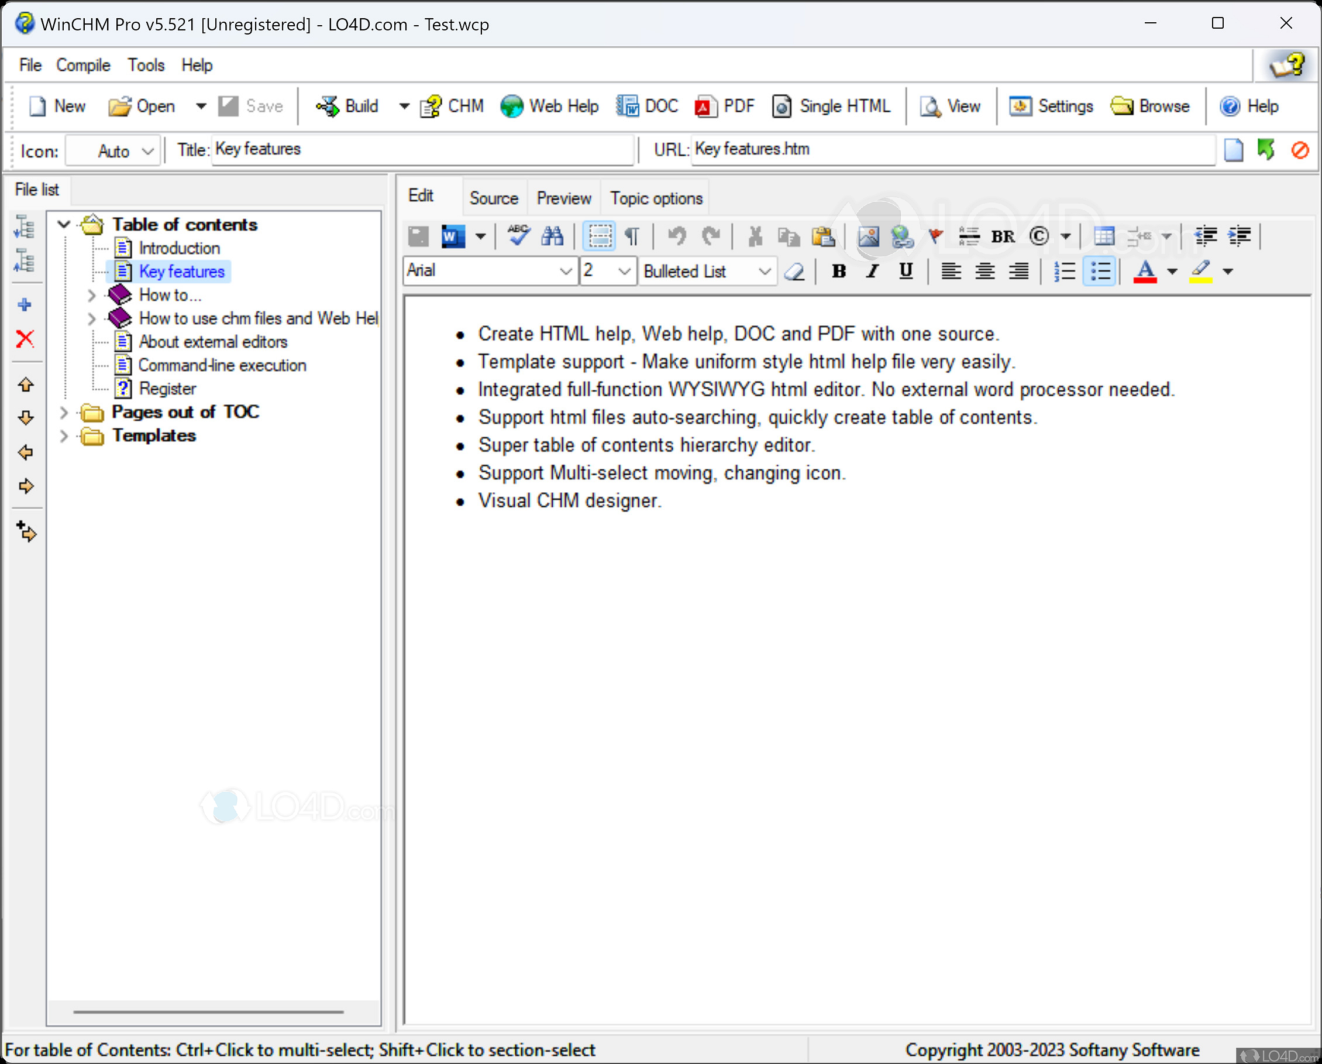Toggle bold formatting
The width and height of the screenshot is (1322, 1064).
click(838, 271)
